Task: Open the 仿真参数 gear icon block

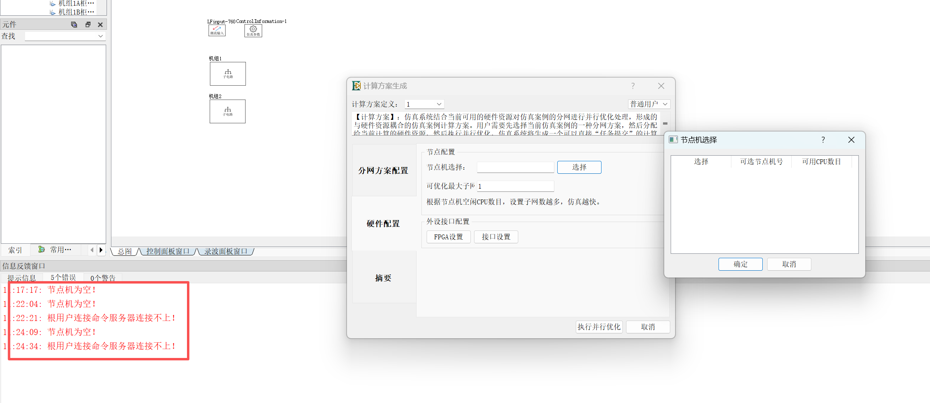Action: (x=253, y=31)
